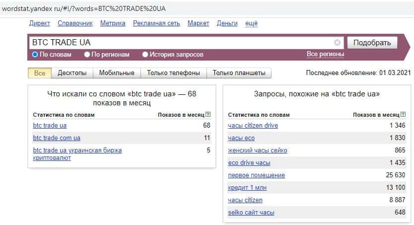Switch to the Десктопы tab
This screenshot has width=414, height=225.
pyautogui.click(x=72, y=73)
